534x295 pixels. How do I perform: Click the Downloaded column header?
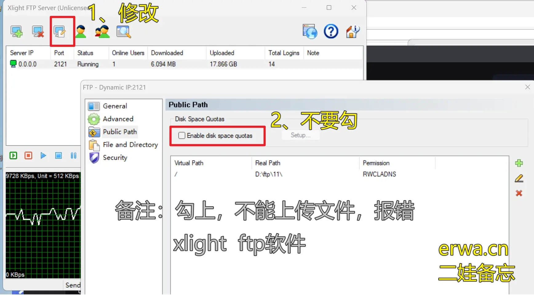[x=177, y=53]
